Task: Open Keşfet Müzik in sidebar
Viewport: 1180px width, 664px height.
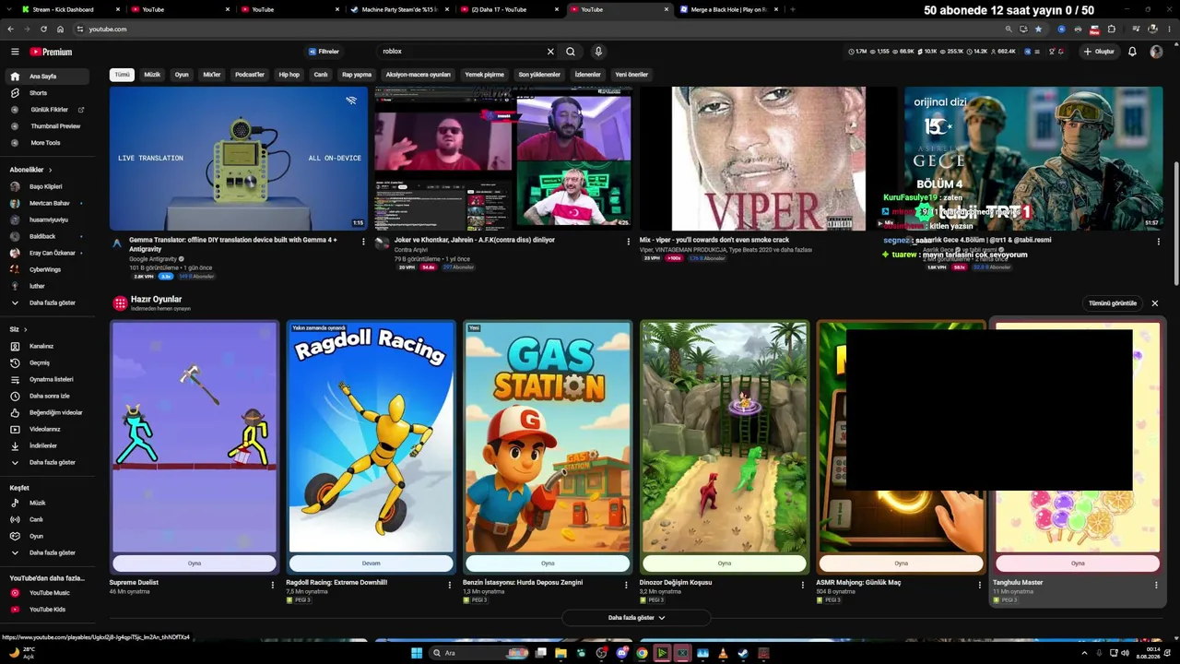Action: (x=49, y=503)
